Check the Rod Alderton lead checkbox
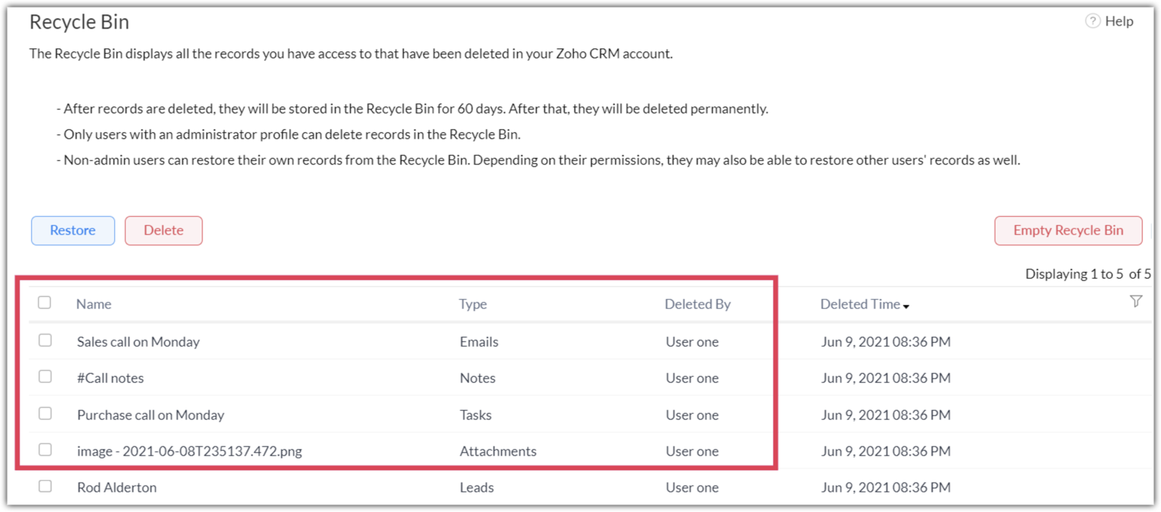This screenshot has height=512, width=1161. 45,486
